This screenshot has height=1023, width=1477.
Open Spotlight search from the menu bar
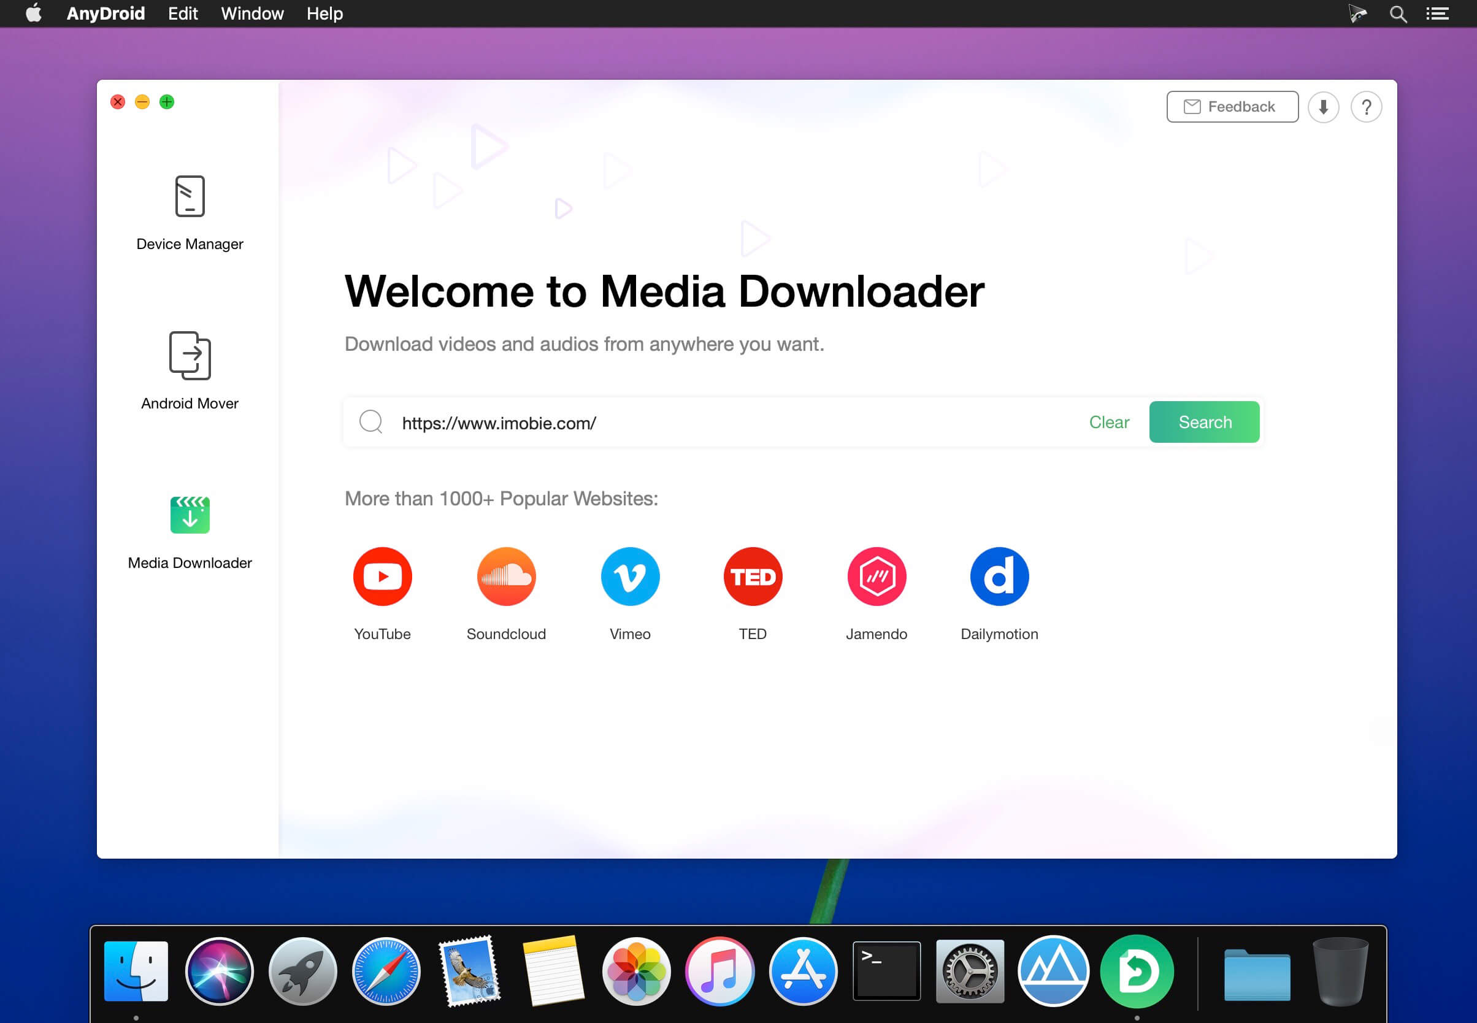tap(1398, 13)
